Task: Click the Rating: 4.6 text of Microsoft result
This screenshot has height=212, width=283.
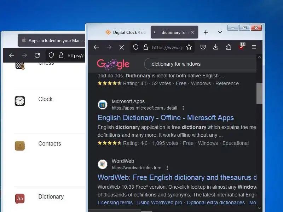Action: 135,143
